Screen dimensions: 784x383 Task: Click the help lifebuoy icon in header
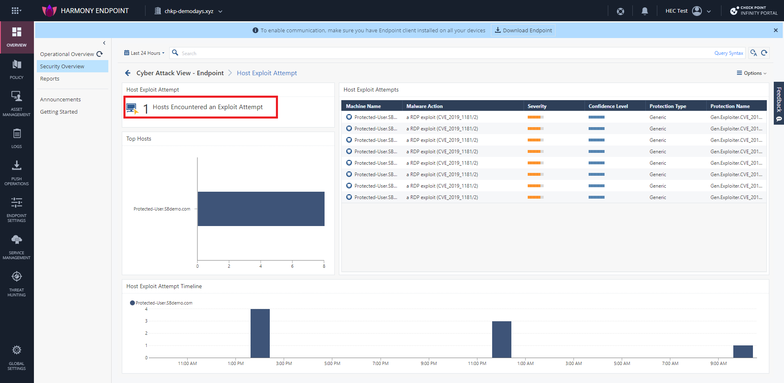tap(620, 11)
